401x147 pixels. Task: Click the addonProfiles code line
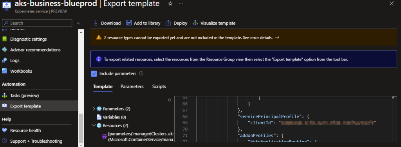pyautogui.click(x=260, y=135)
